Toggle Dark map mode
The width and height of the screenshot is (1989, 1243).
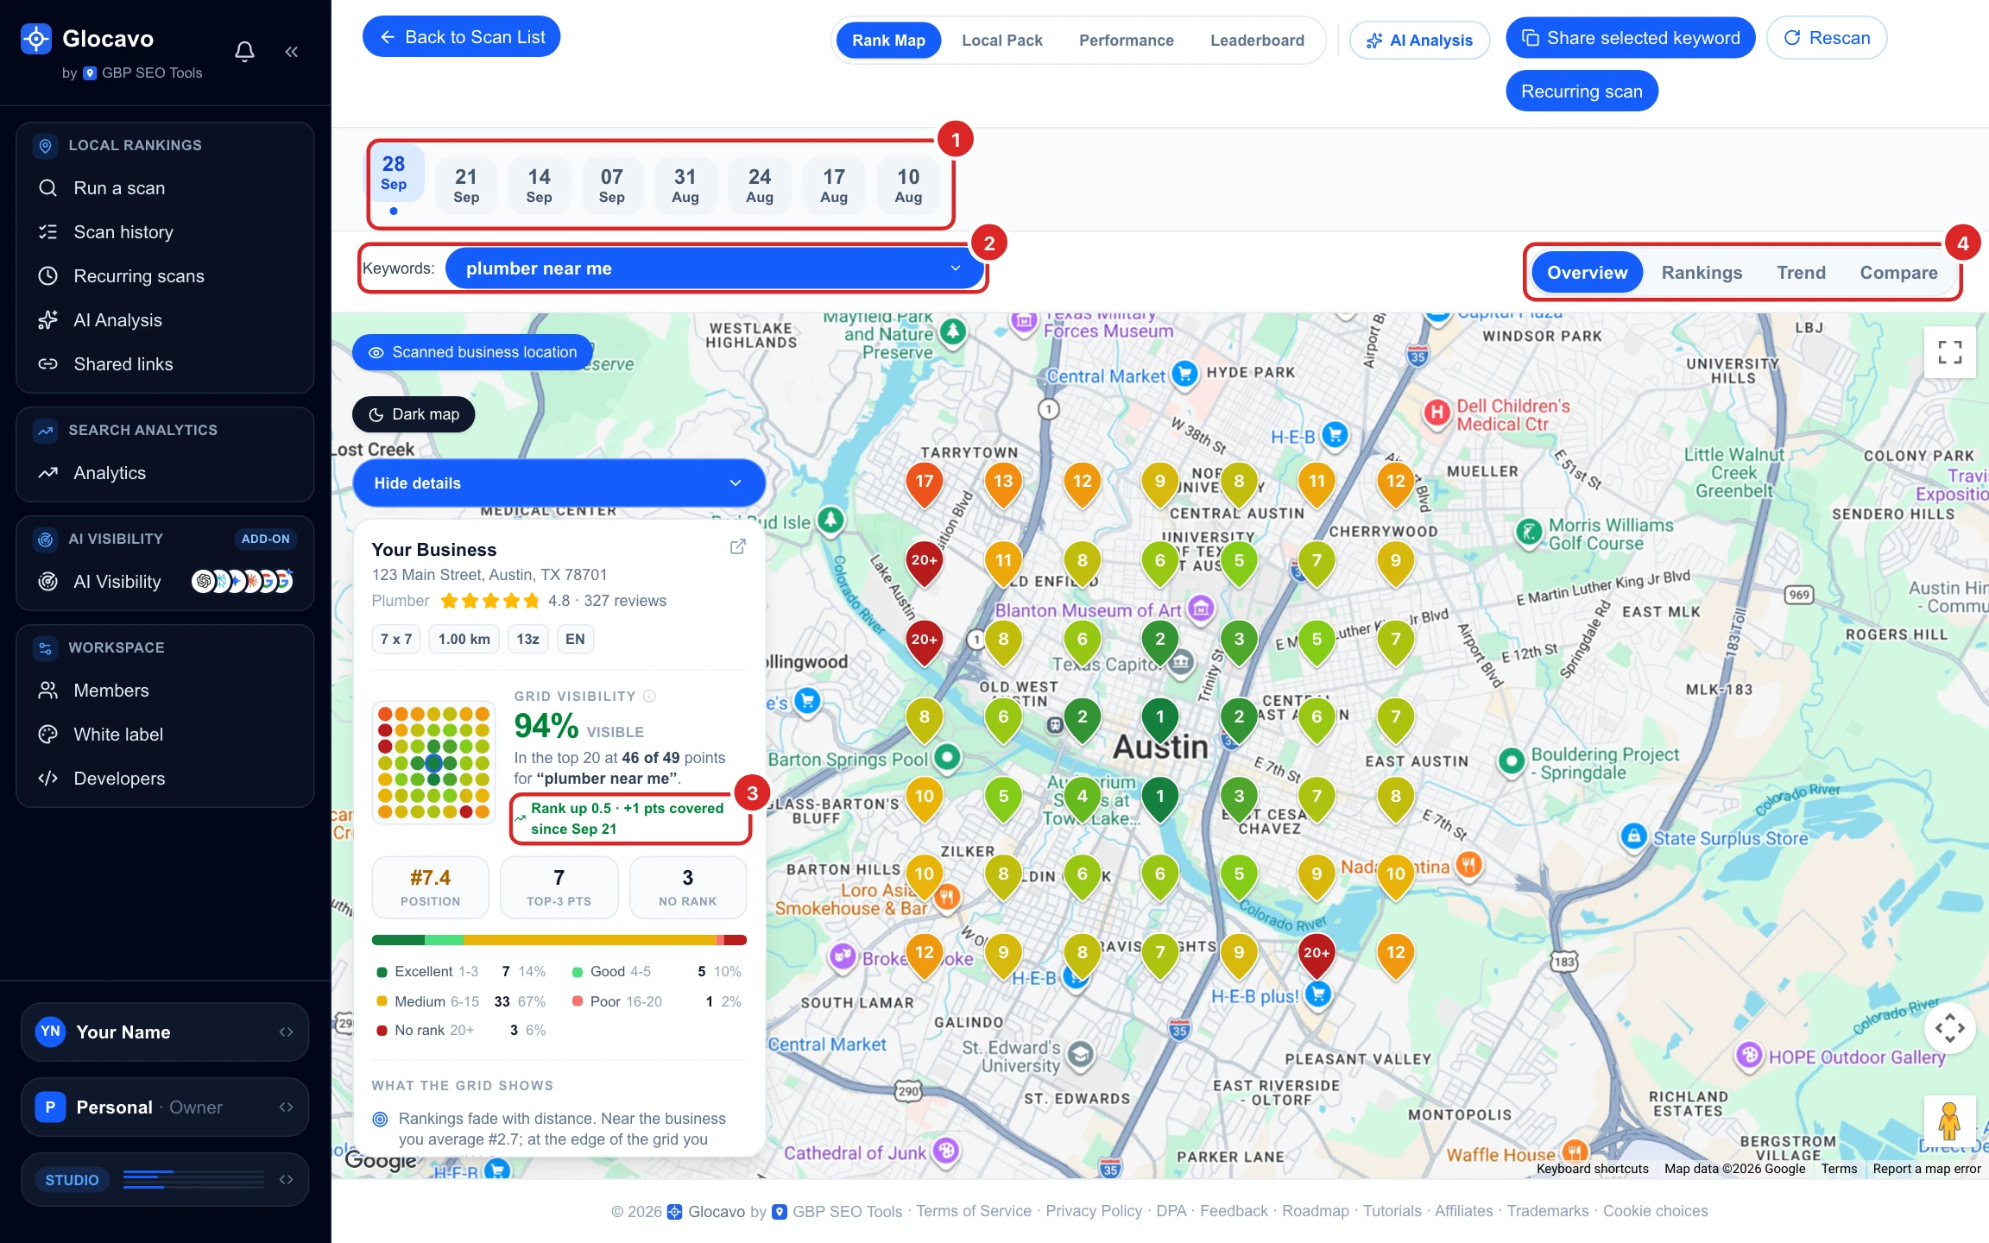pyautogui.click(x=414, y=414)
